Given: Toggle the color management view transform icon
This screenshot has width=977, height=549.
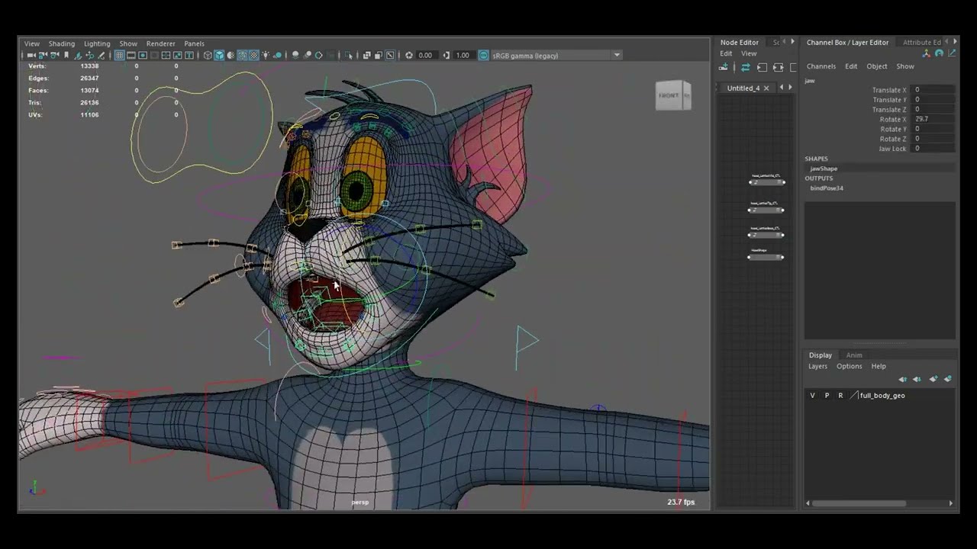Looking at the screenshot, I should click(483, 56).
